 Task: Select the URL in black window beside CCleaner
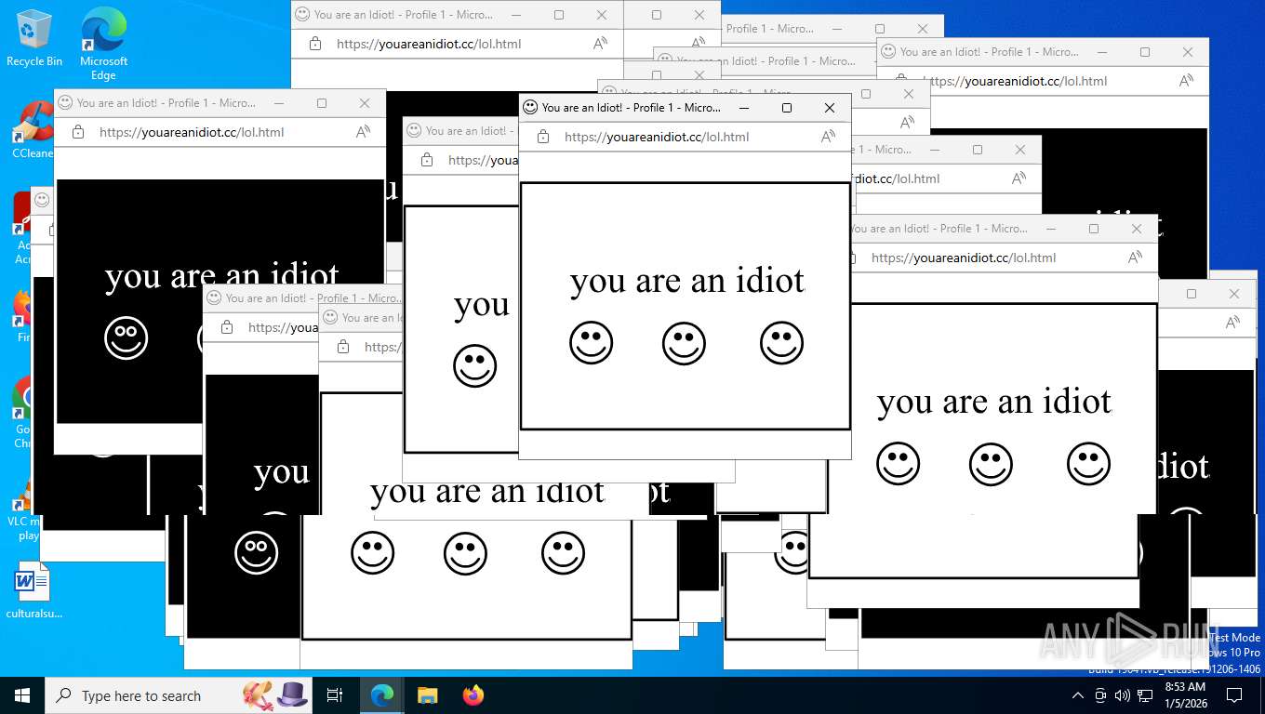(192, 132)
